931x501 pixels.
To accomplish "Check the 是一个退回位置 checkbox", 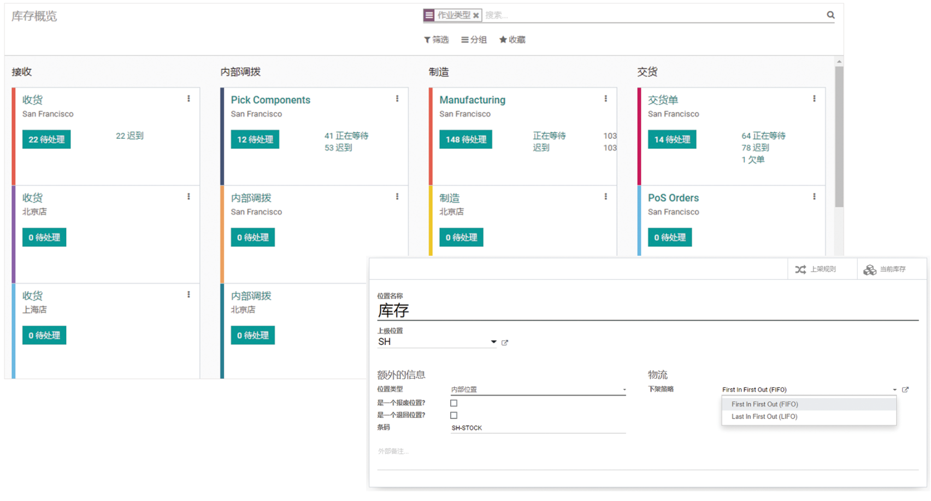I will click(453, 415).
